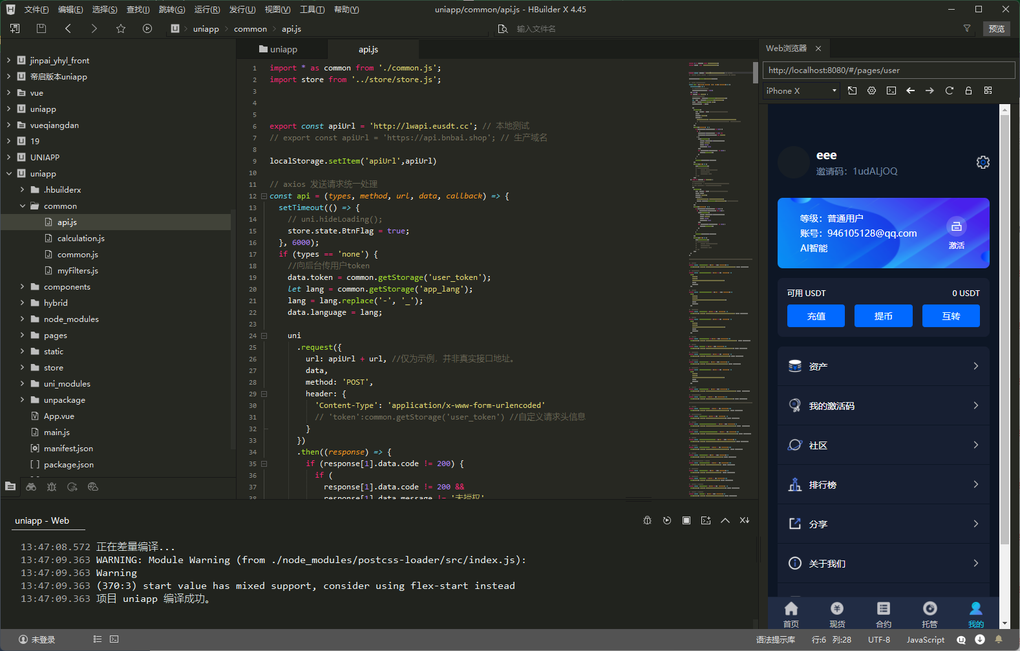
Task: Click the bookmark star icon
Action: click(x=121, y=28)
